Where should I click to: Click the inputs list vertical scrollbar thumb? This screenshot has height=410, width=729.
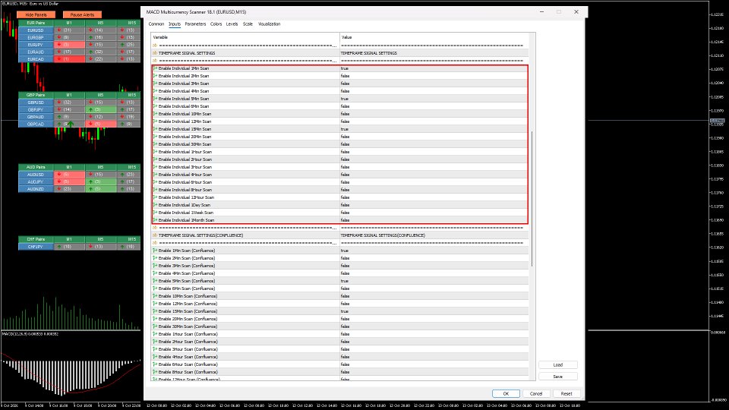click(532, 199)
